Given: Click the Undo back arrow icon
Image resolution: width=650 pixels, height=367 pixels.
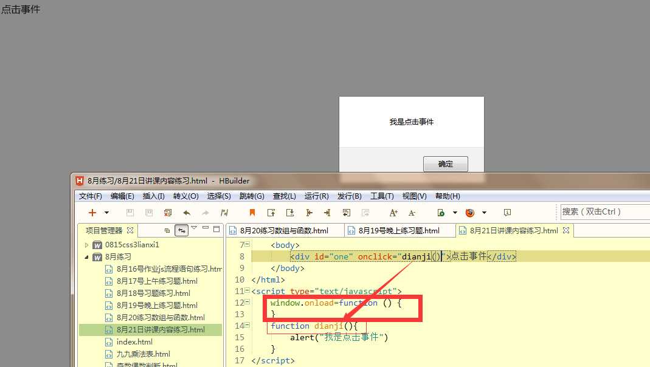Looking at the screenshot, I should (187, 213).
